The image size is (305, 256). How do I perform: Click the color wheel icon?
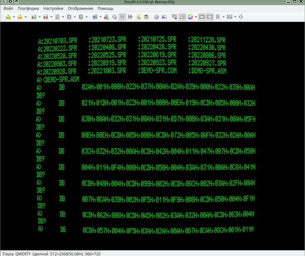190,17
